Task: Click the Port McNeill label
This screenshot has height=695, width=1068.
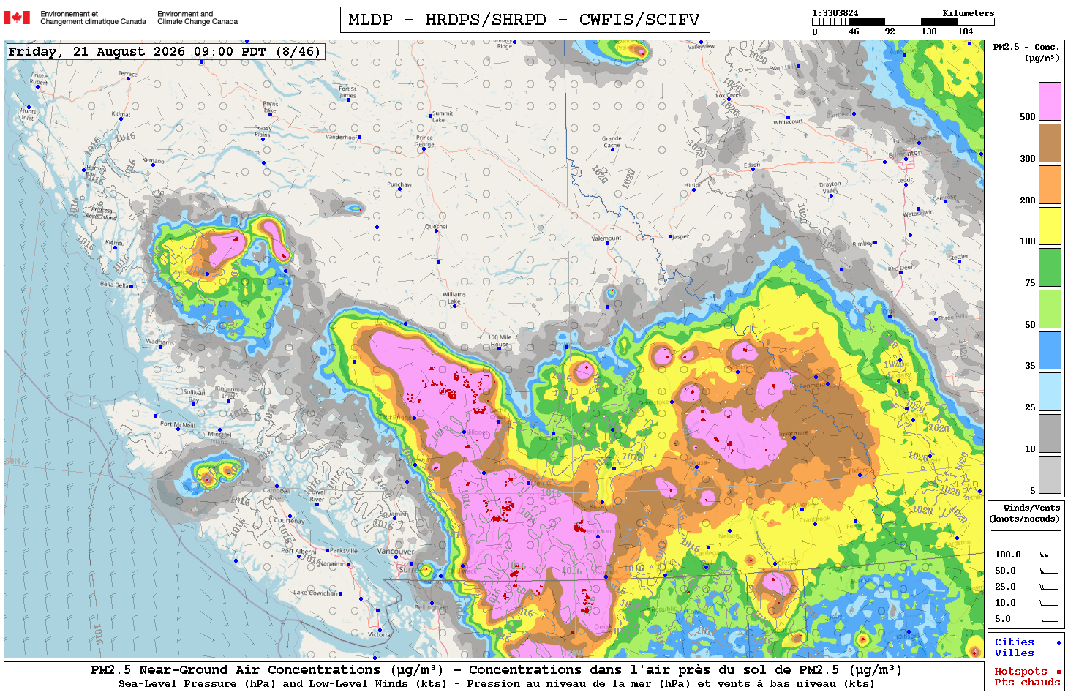Action: pos(177,424)
